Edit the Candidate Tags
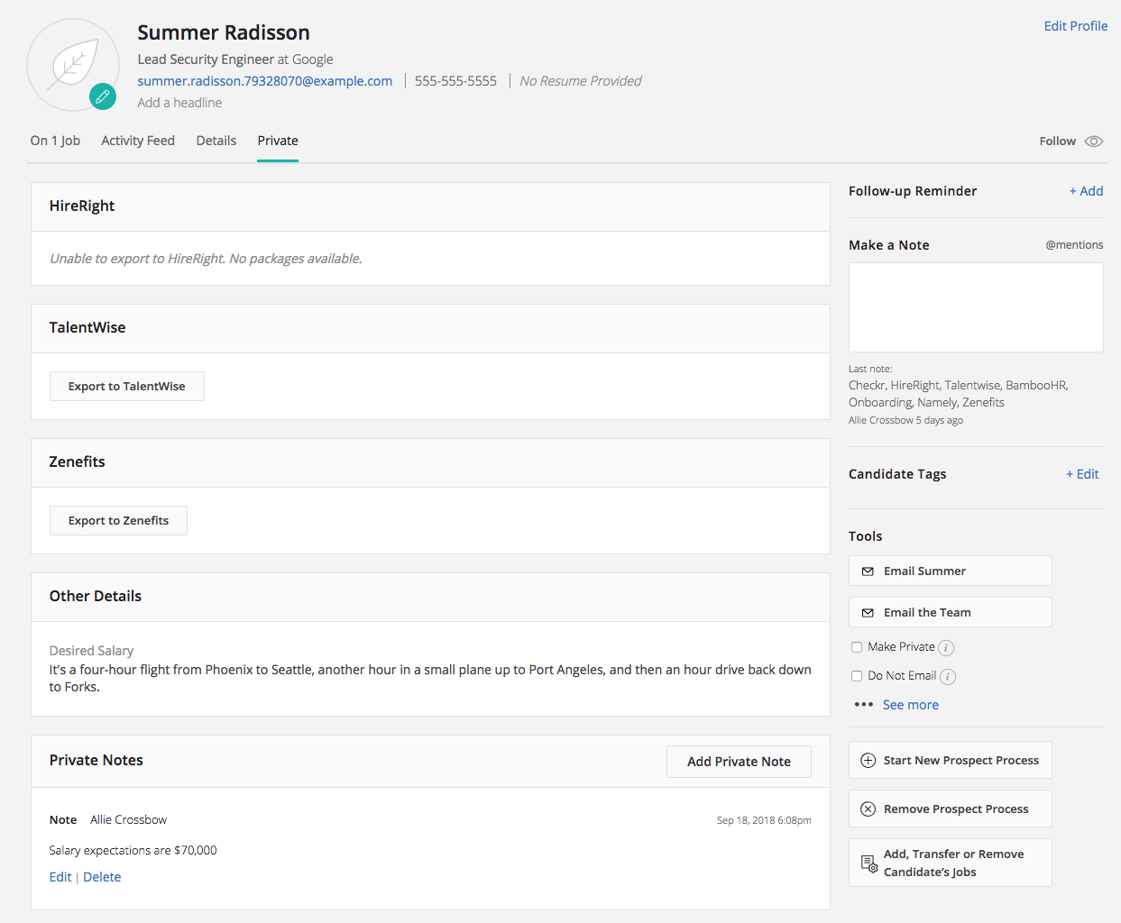 click(x=1082, y=474)
